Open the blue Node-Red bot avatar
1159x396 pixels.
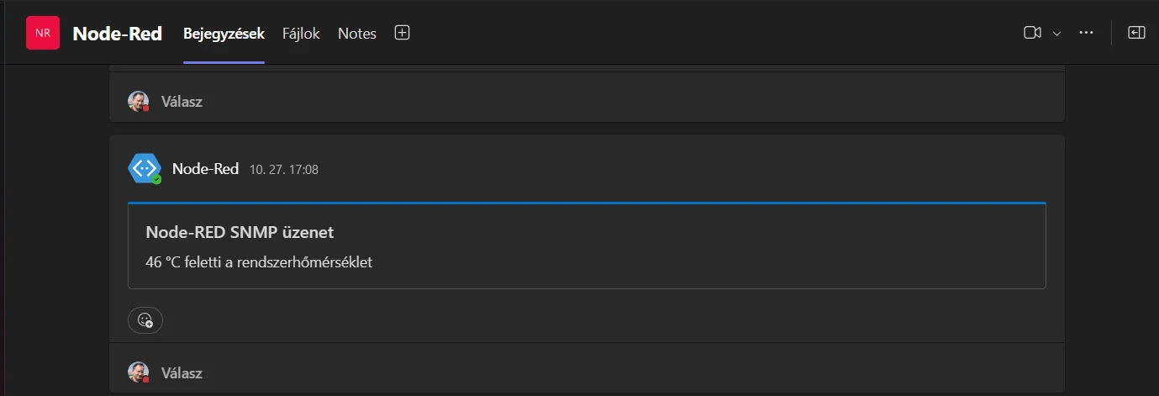tap(144, 168)
